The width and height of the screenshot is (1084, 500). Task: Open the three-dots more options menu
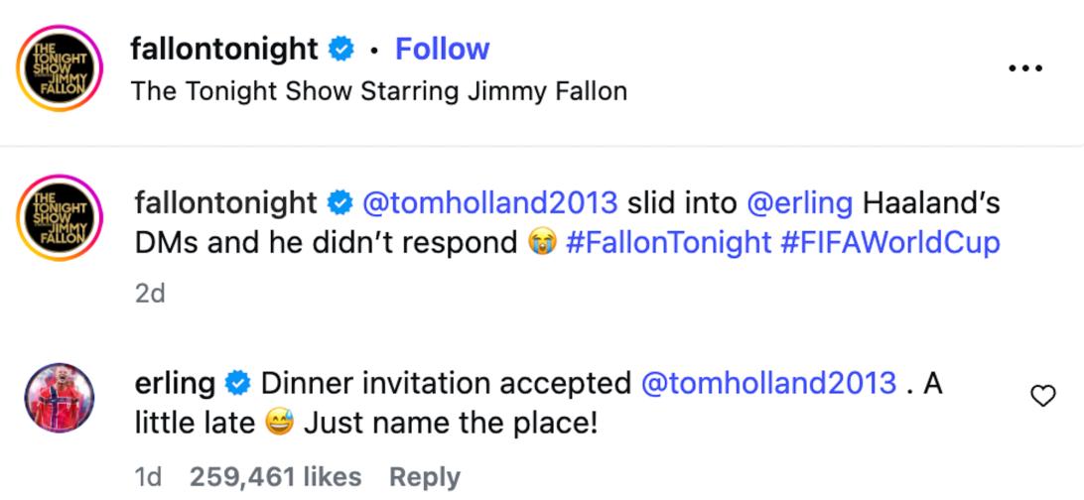coord(1025,68)
